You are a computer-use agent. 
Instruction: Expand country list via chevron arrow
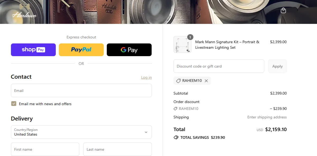click(146, 132)
